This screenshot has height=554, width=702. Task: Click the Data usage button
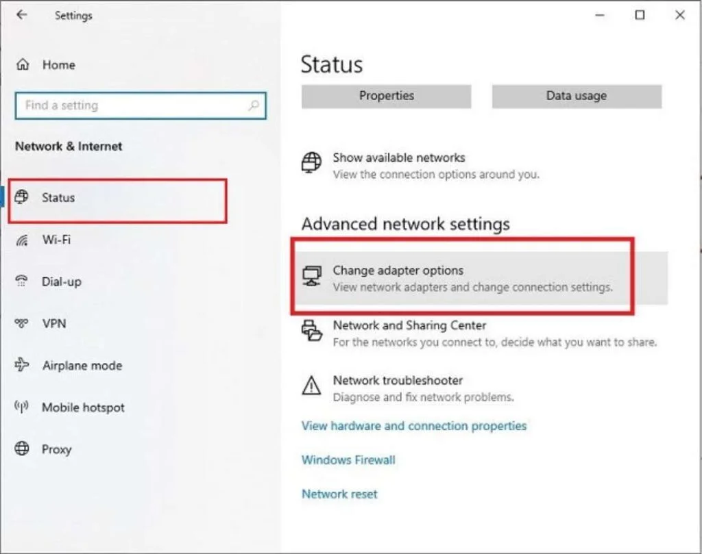pos(576,96)
